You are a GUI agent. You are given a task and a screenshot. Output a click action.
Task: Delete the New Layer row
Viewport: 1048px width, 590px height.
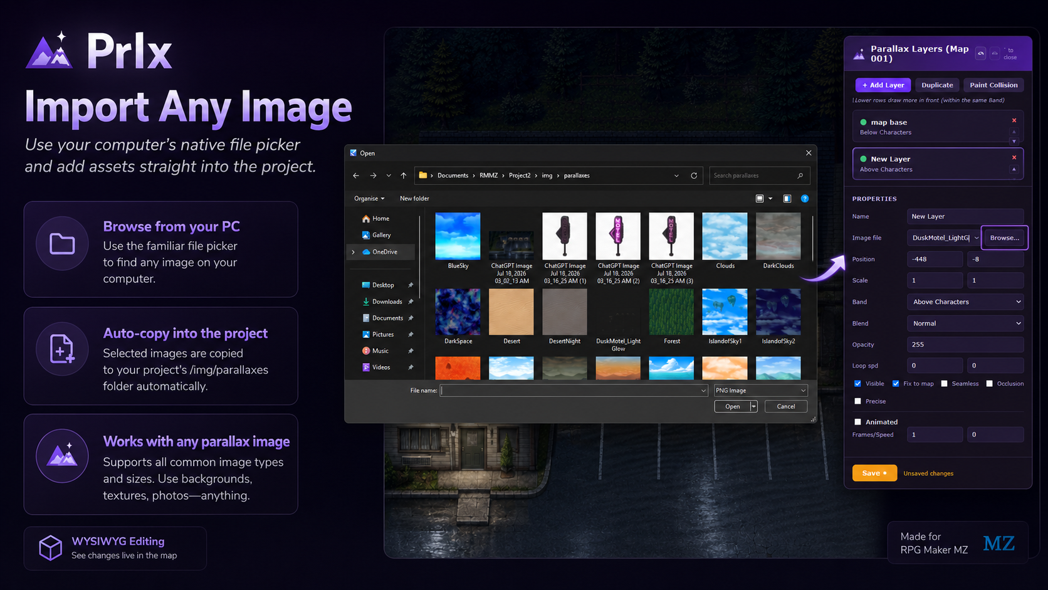[1014, 157]
